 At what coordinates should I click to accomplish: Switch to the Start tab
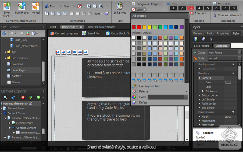(x=53, y=27)
